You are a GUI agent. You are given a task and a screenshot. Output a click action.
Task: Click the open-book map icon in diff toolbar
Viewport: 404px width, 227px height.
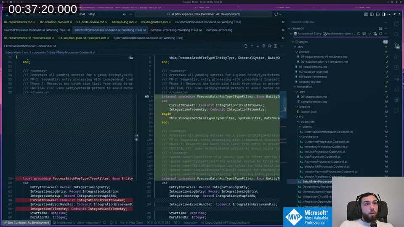(x=269, y=46)
